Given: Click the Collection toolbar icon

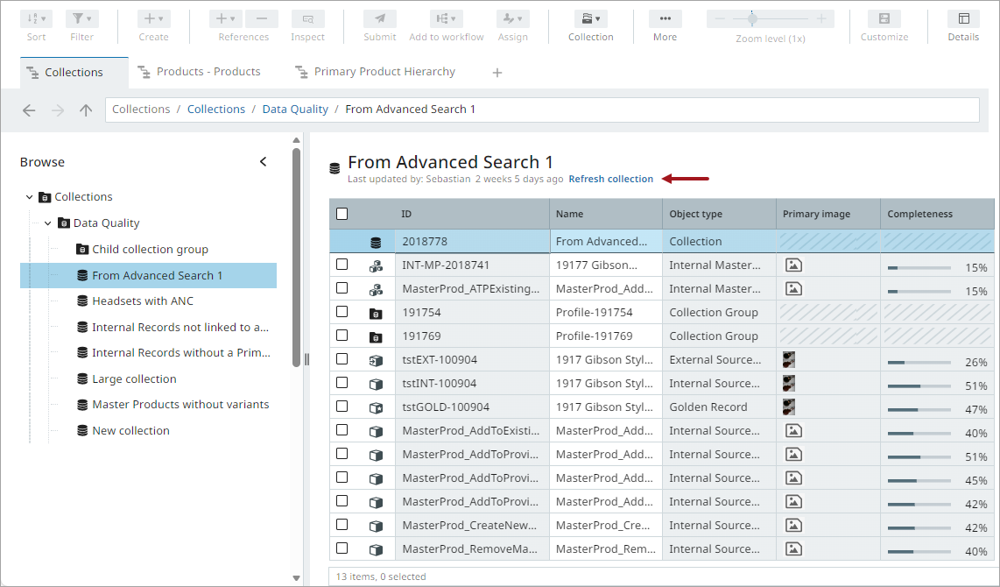Looking at the screenshot, I should tap(591, 19).
